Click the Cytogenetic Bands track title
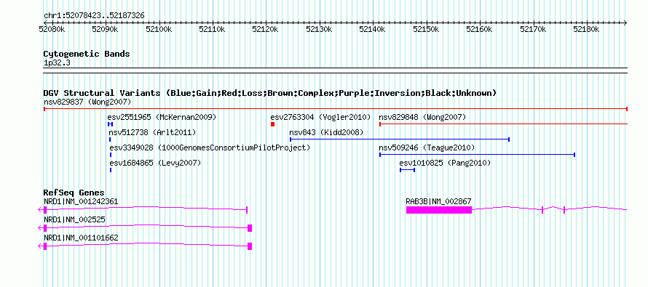Screen dimensions: 648x287 pyautogui.click(x=87, y=54)
